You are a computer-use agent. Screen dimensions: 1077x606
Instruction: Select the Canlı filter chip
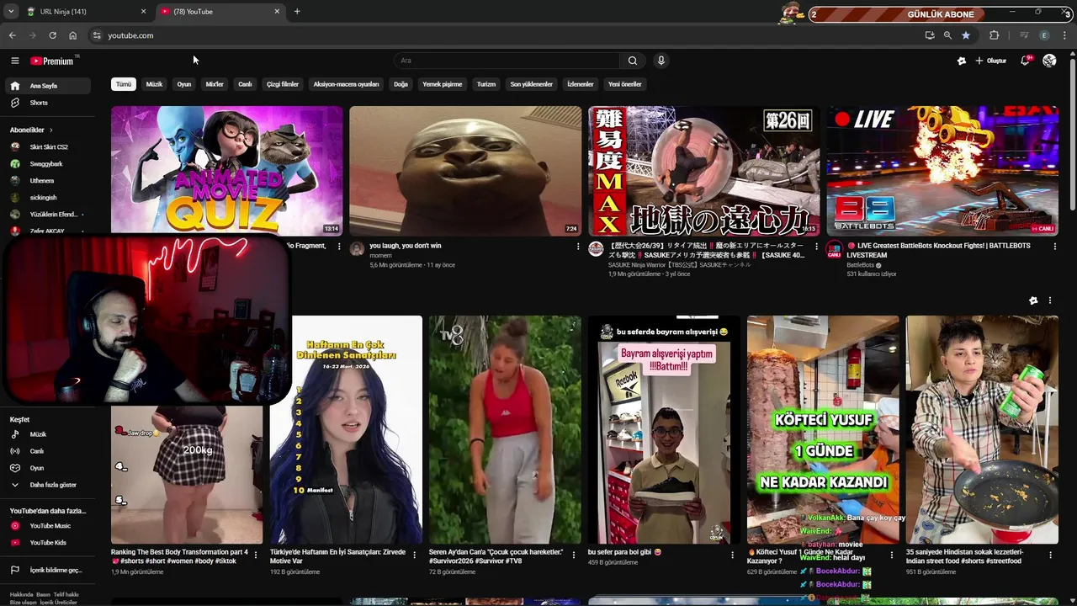245,84
